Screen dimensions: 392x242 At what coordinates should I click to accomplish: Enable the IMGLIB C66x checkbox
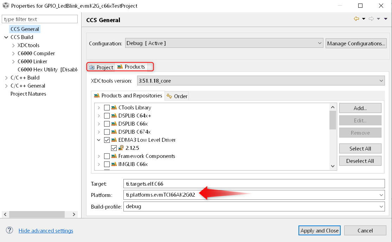pyautogui.click(x=107, y=164)
